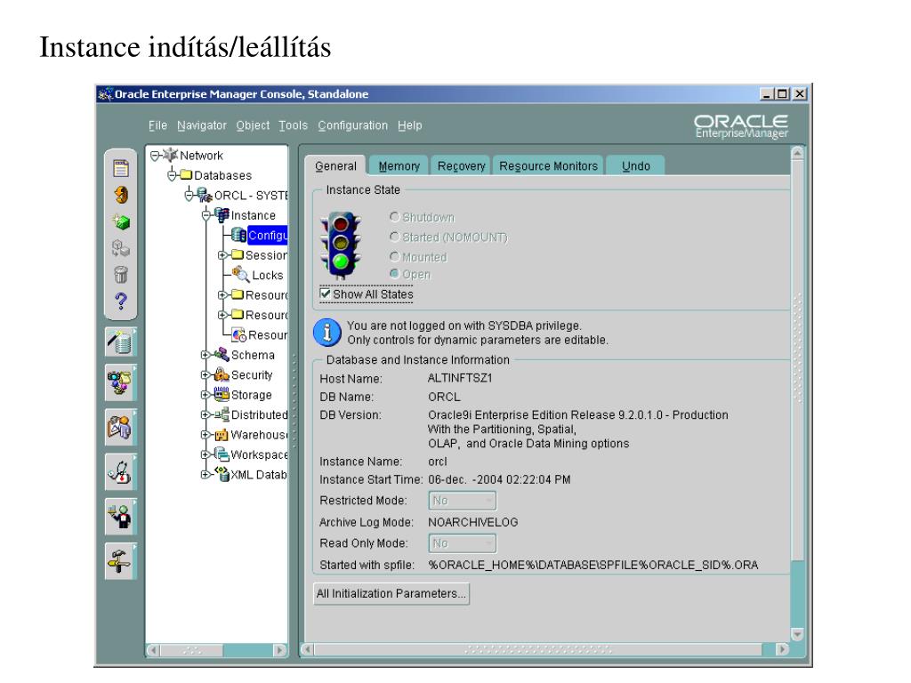
Task: Open the Help menu
Action: click(409, 125)
